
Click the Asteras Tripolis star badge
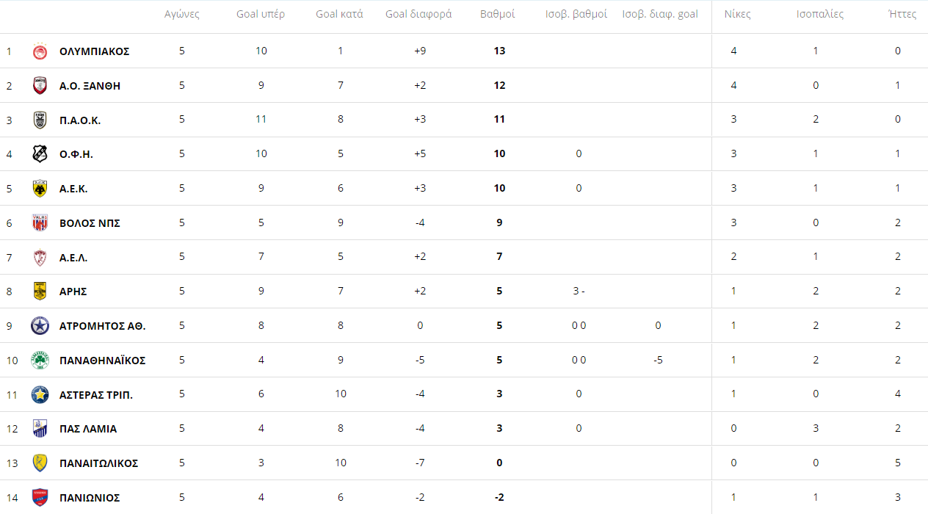coord(40,395)
